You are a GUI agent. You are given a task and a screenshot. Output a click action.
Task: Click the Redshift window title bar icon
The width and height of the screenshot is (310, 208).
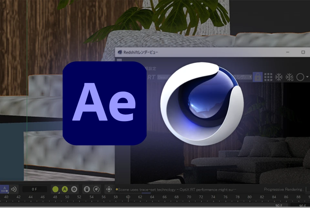pyautogui.click(x=120, y=52)
